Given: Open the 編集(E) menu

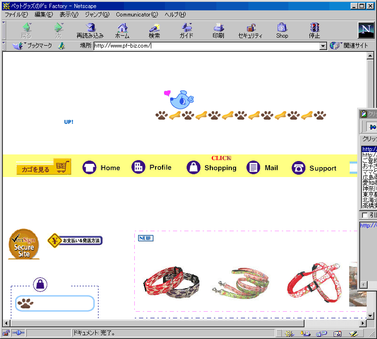Looking at the screenshot, I should pos(44,15).
